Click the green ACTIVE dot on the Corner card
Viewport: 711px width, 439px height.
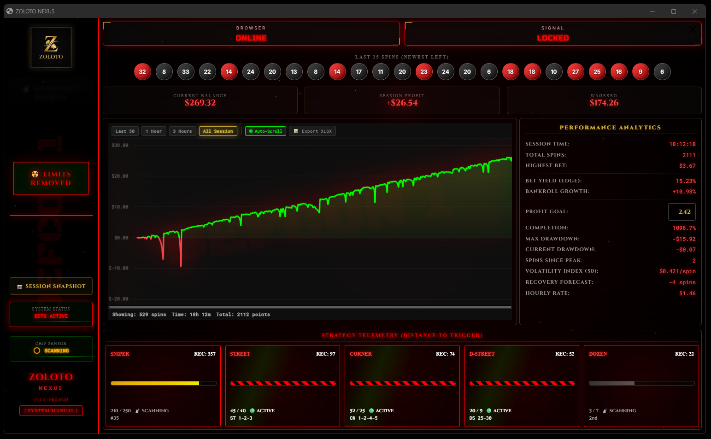tap(372, 410)
